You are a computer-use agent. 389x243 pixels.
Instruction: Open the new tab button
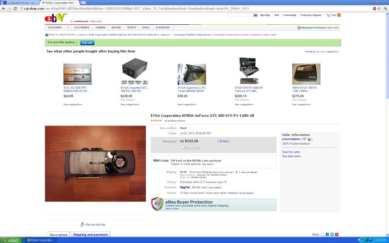tap(83, 3)
